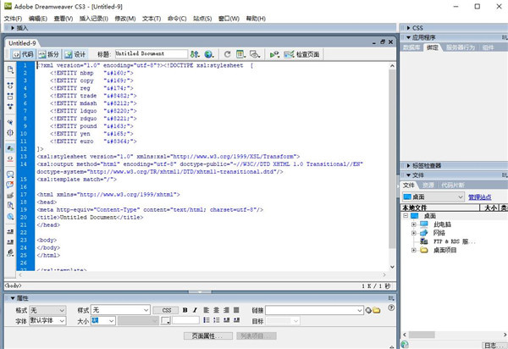This screenshot has height=349, width=508.
Task: Toggle Italic in Properties panel
Action: [195, 310]
